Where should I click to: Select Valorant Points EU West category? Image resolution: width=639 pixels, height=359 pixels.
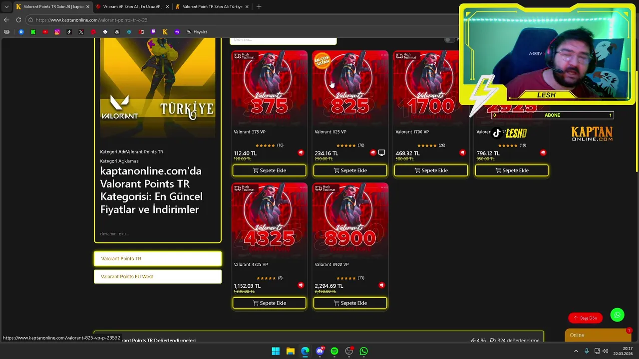click(158, 277)
